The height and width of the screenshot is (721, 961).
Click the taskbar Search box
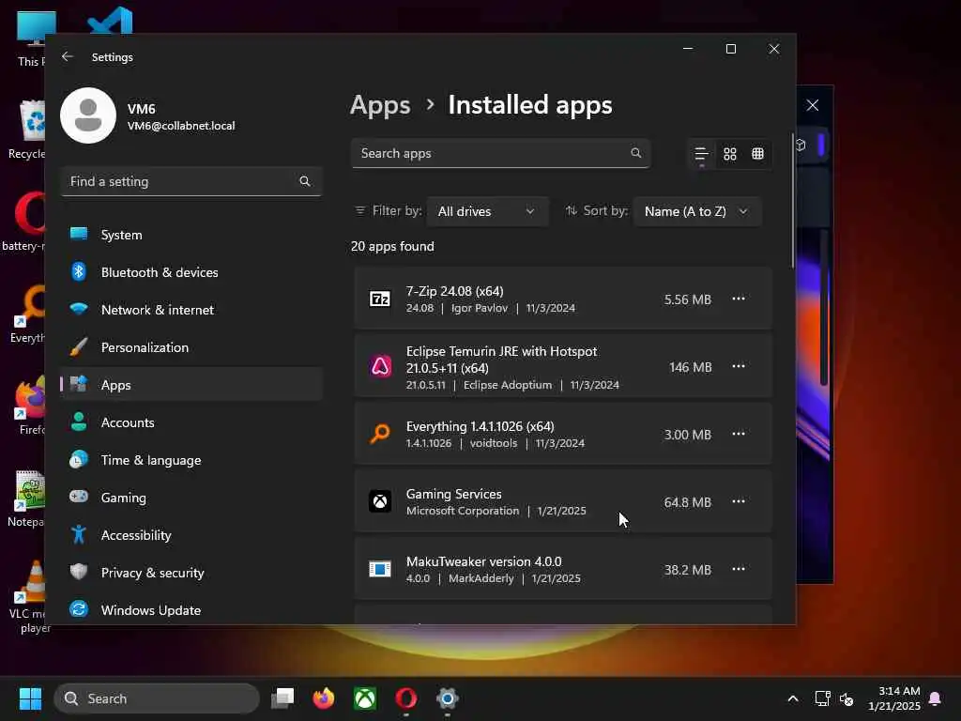point(157,698)
